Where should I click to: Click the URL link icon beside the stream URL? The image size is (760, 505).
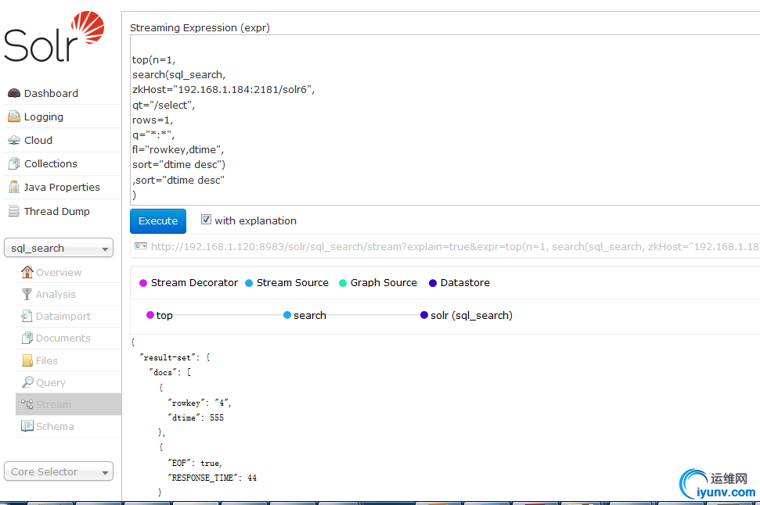tap(141, 246)
